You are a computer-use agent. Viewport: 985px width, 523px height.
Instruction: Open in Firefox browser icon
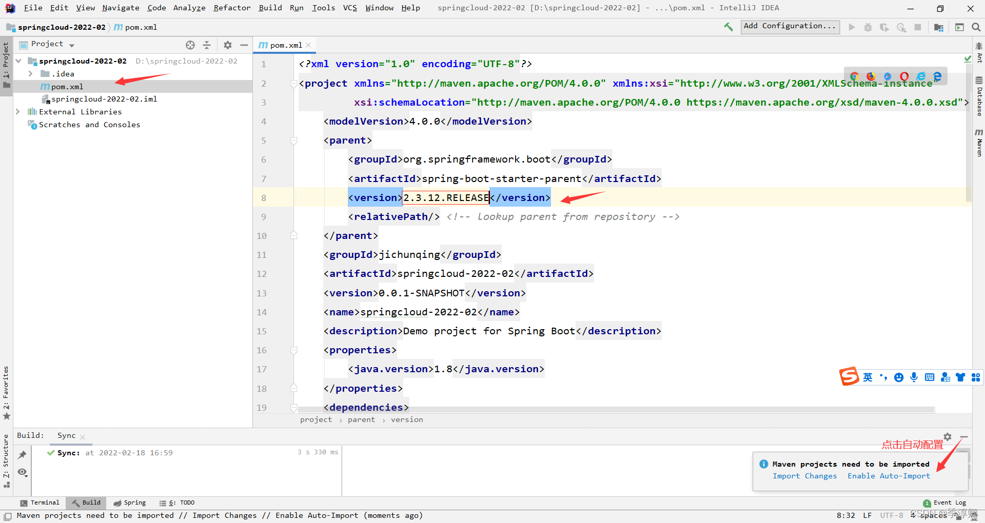click(871, 76)
